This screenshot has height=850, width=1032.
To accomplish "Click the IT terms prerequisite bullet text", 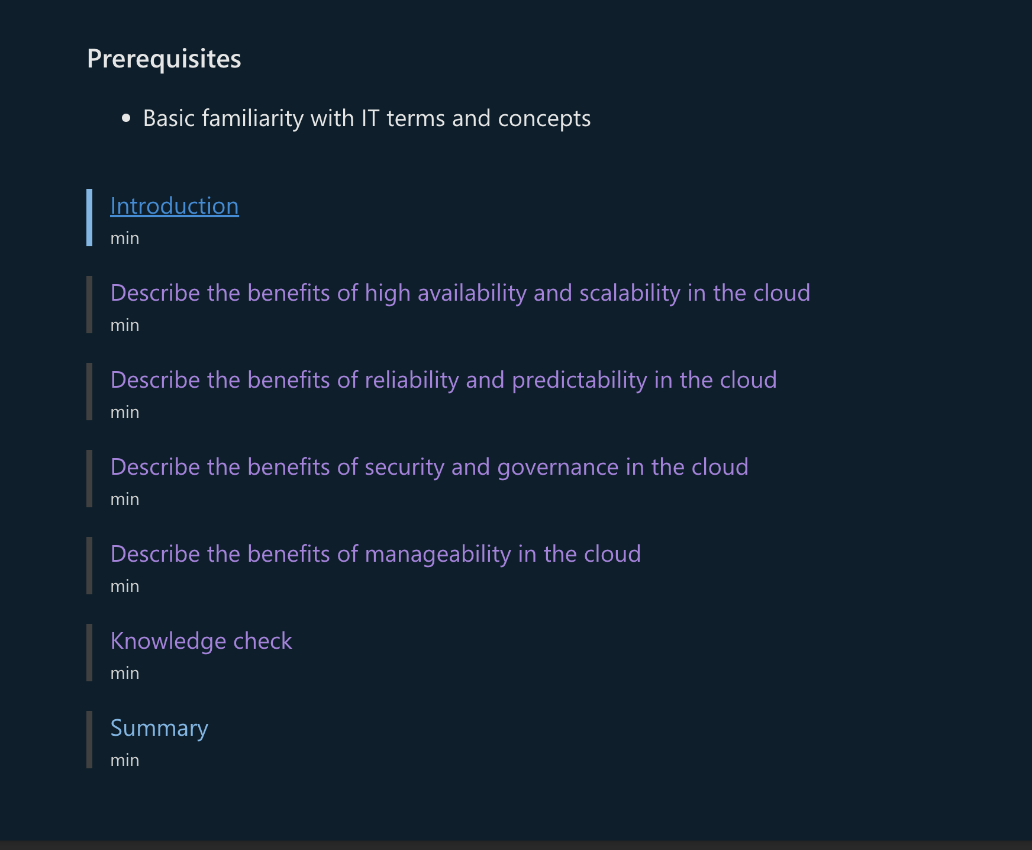I will [366, 118].
